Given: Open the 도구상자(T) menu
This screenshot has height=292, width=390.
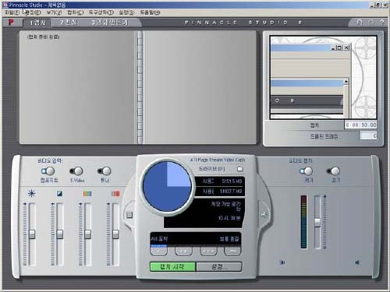Looking at the screenshot, I should tap(101, 12).
